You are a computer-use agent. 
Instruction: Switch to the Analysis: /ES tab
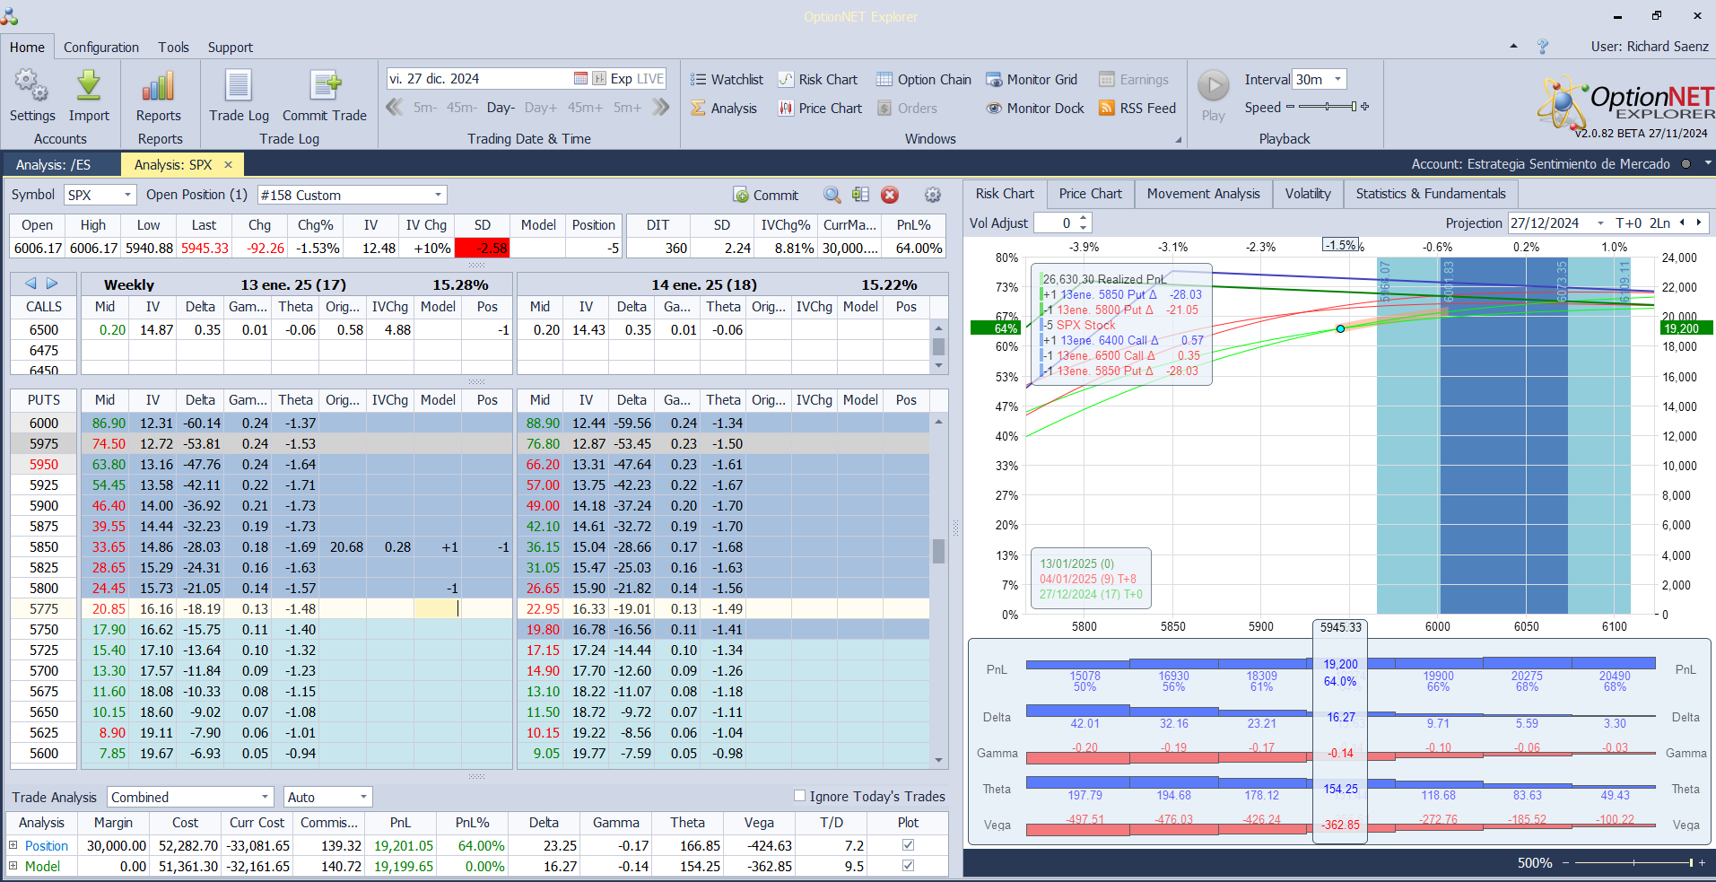(53, 165)
